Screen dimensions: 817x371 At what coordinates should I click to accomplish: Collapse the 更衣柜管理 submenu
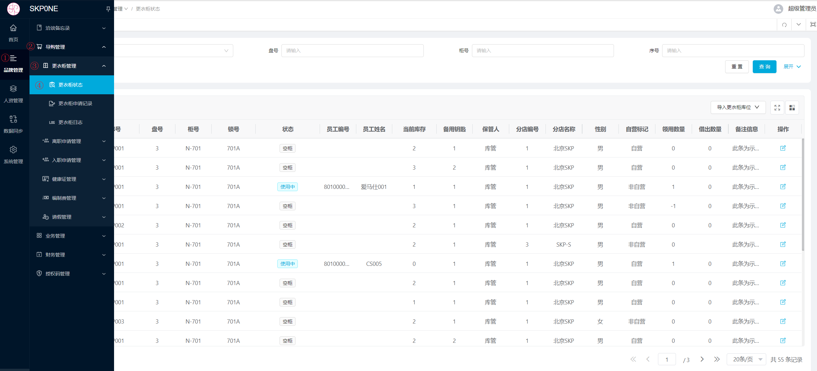coord(71,66)
